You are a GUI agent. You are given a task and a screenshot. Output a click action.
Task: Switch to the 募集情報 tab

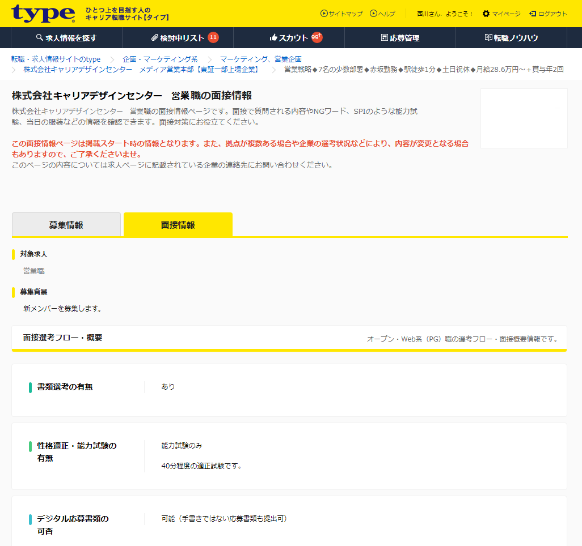click(x=66, y=224)
